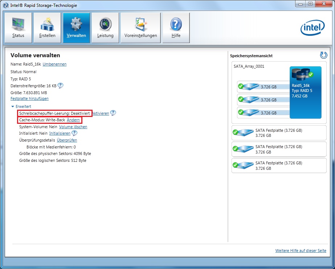Click the Volume verwalten heading

pyautogui.click(x=35, y=55)
